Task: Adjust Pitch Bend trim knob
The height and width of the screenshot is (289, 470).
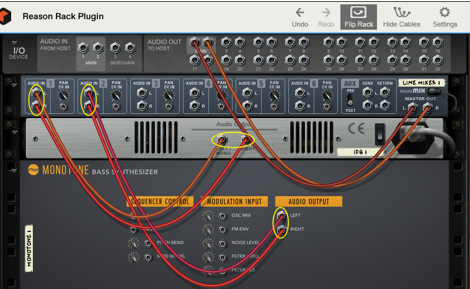Action: coord(134,243)
